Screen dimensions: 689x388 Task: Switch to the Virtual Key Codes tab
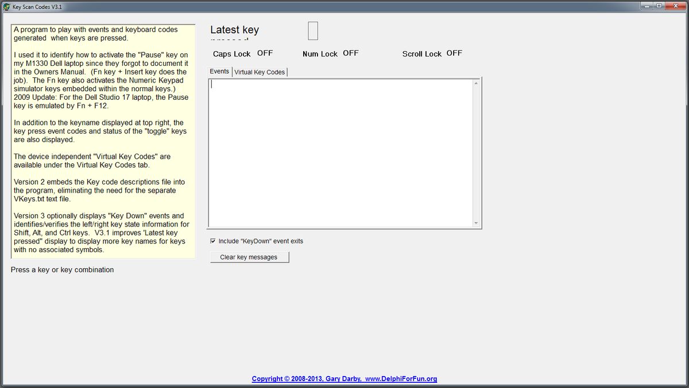[260, 72]
